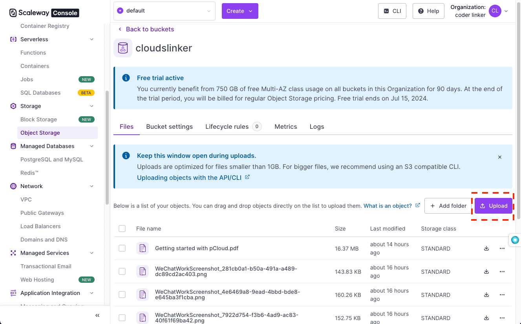The width and height of the screenshot is (521, 324).
Task: Click the Add folder button
Action: 448,206
